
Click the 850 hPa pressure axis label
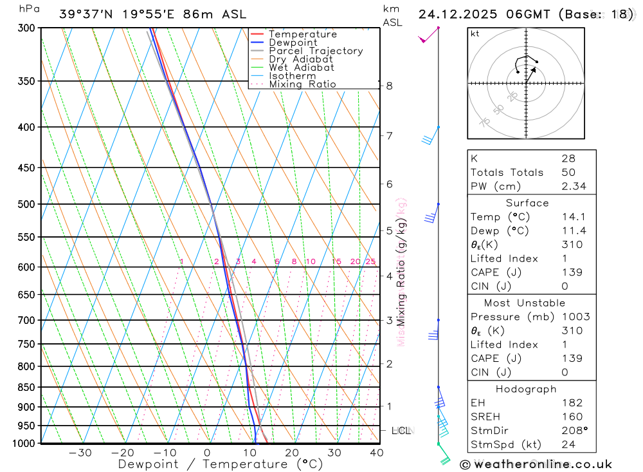pos(26,388)
